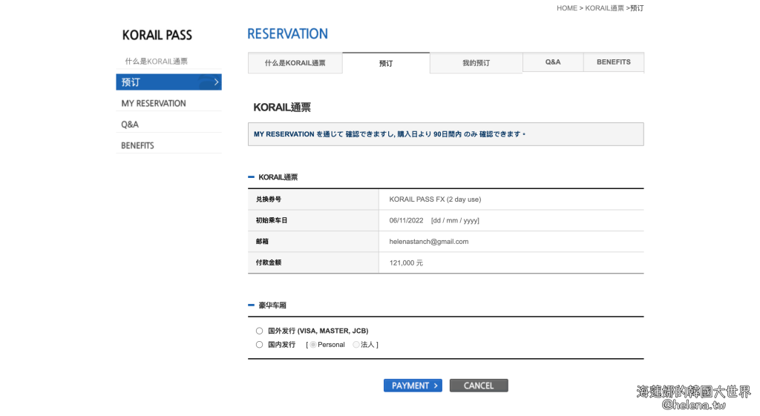This screenshot has width=760, height=416.
Task: Switch to the Q&A tab
Action: pos(553,62)
